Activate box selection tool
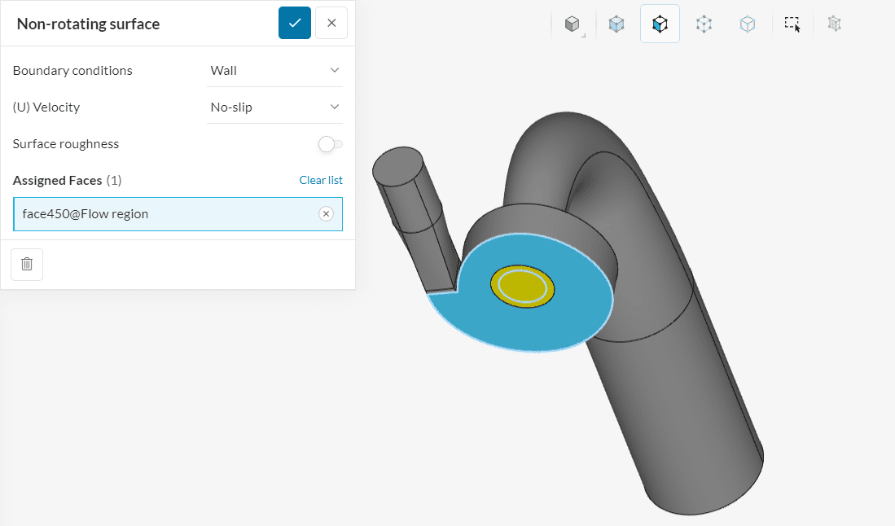This screenshot has height=526, width=895. [792, 24]
